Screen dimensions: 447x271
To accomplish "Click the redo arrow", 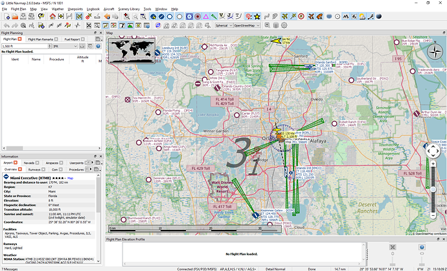I will pos(14,25).
